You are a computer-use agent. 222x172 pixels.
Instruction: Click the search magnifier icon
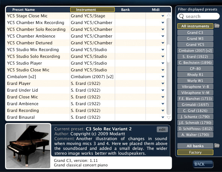(181, 16)
